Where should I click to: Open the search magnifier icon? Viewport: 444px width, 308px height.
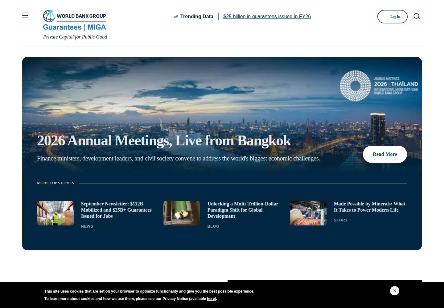[417, 16]
